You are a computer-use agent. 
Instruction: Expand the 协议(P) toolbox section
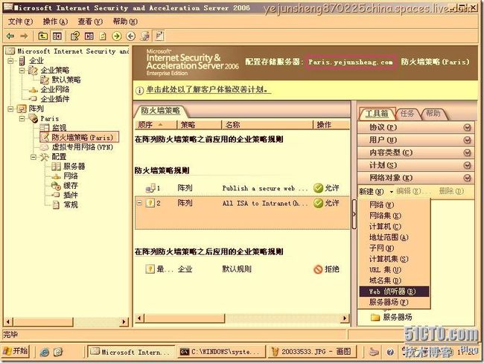415,127
